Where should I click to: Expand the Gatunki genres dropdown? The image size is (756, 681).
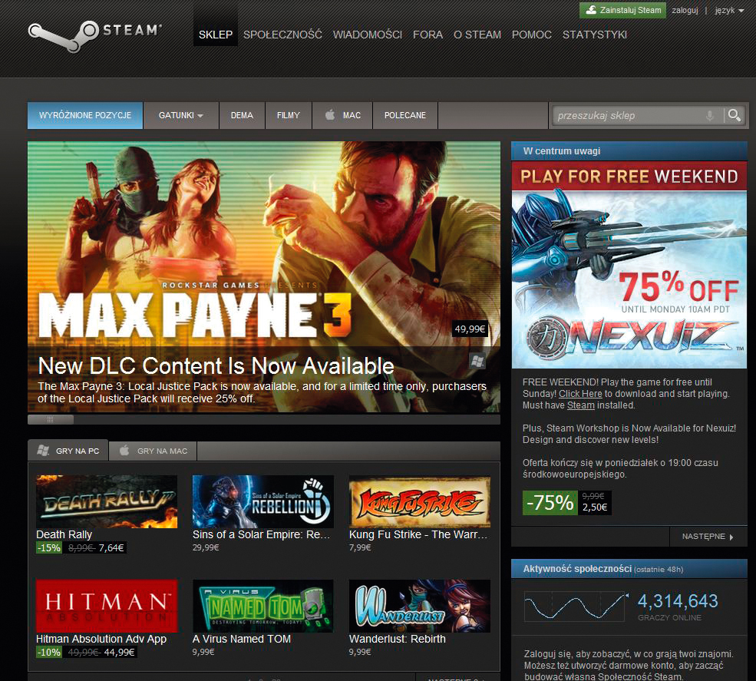pos(180,115)
